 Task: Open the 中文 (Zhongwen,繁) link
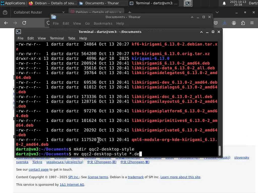(x=135, y=162)
